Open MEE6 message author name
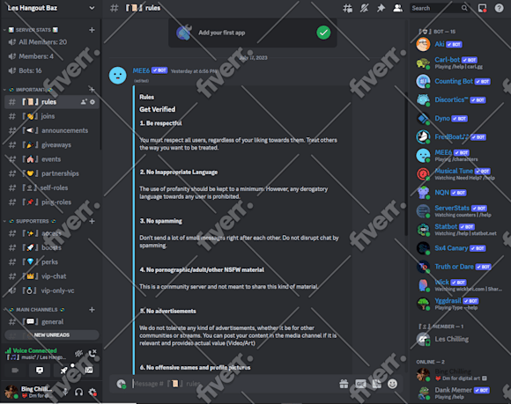Screen dimensions: 511x404 [x=141, y=70]
